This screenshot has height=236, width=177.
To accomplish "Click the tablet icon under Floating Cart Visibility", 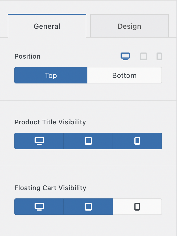I will 88,207.
